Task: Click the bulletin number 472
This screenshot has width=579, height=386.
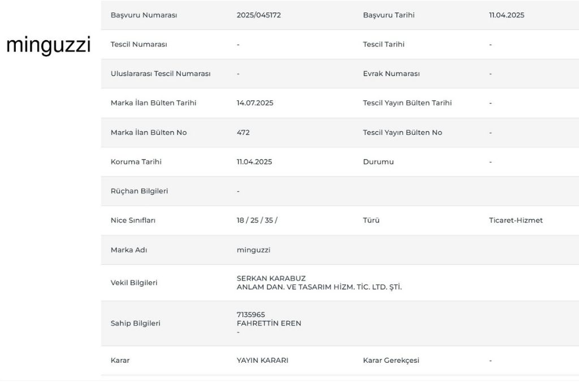Action: (243, 132)
